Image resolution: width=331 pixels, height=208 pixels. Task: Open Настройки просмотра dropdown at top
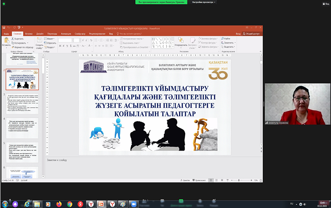click(x=203, y=2)
